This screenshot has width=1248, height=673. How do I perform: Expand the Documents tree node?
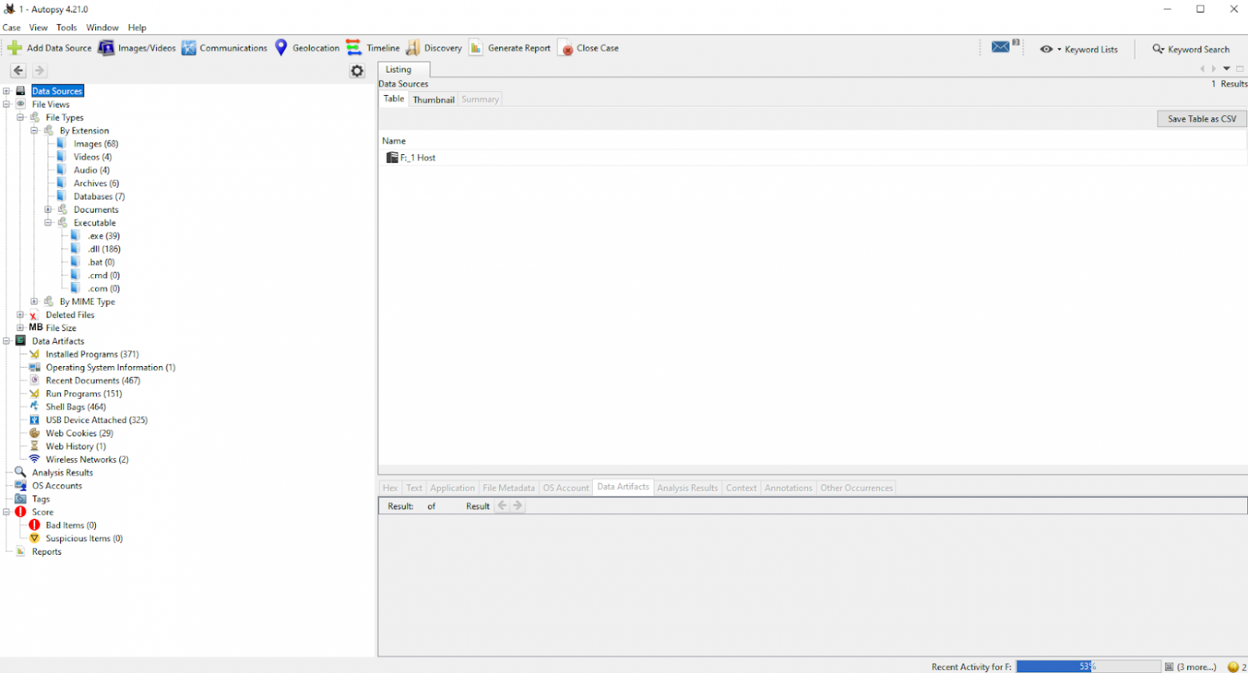48,209
